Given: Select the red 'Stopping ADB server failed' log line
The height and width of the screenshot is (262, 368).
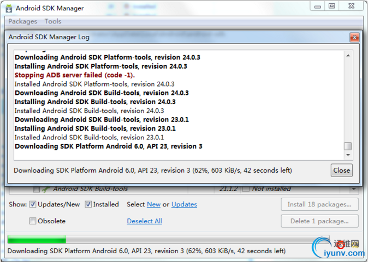Looking at the screenshot, I should click(75, 75).
